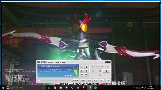Viewport: 161px width, 90px height.
Task: Open the EPG program guide
Action: click(x=101, y=80)
